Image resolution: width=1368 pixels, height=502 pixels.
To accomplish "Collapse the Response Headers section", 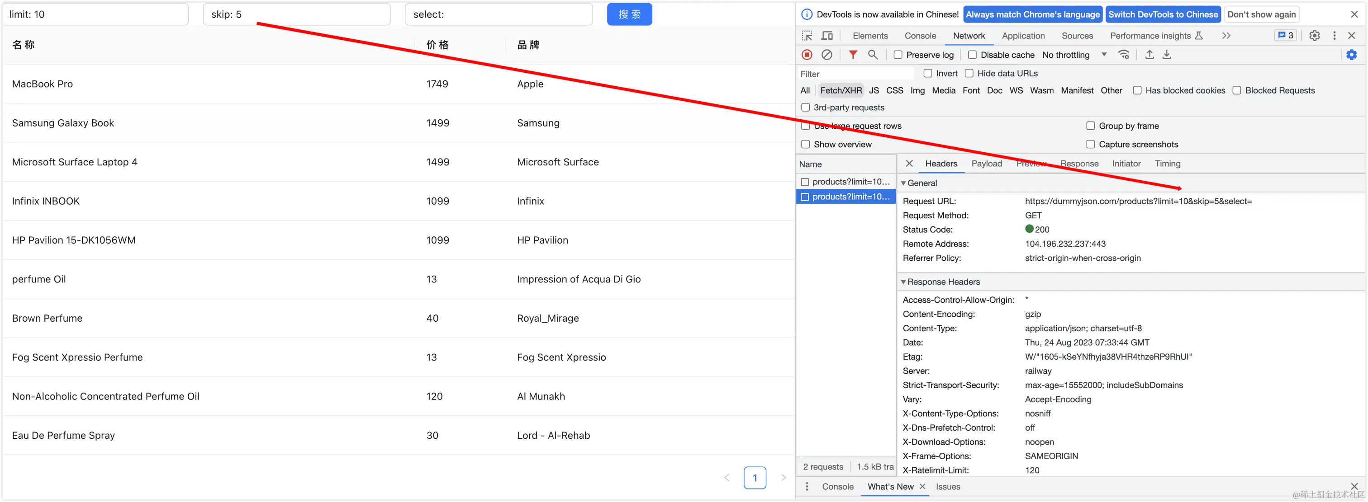I will pos(903,282).
